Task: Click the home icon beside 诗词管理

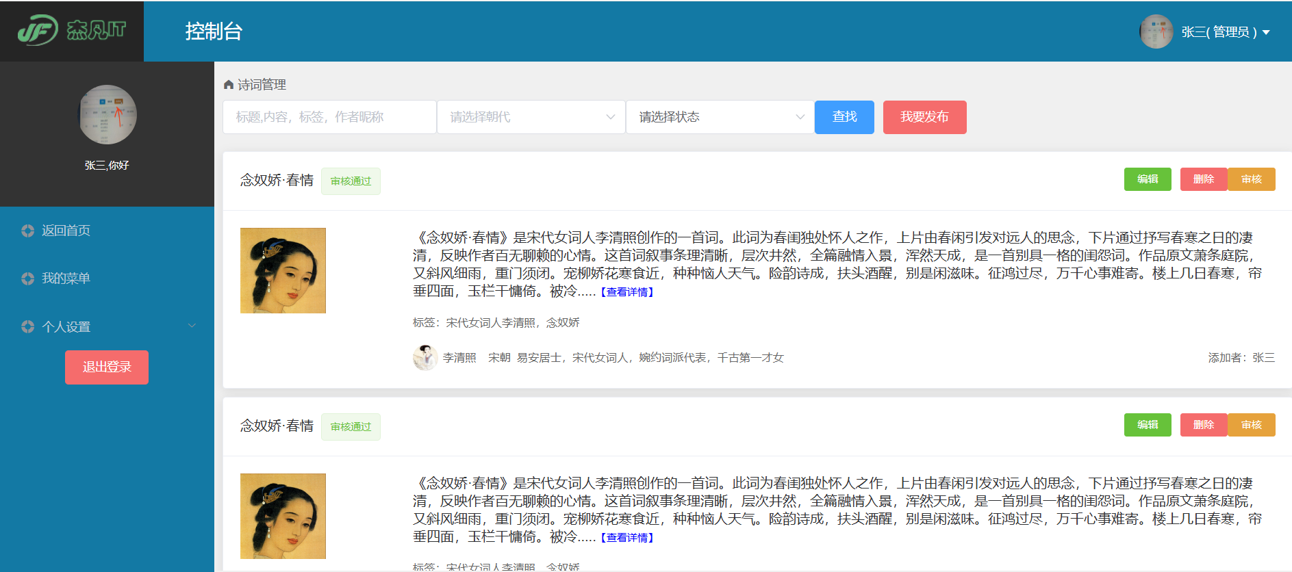Action: tap(229, 85)
